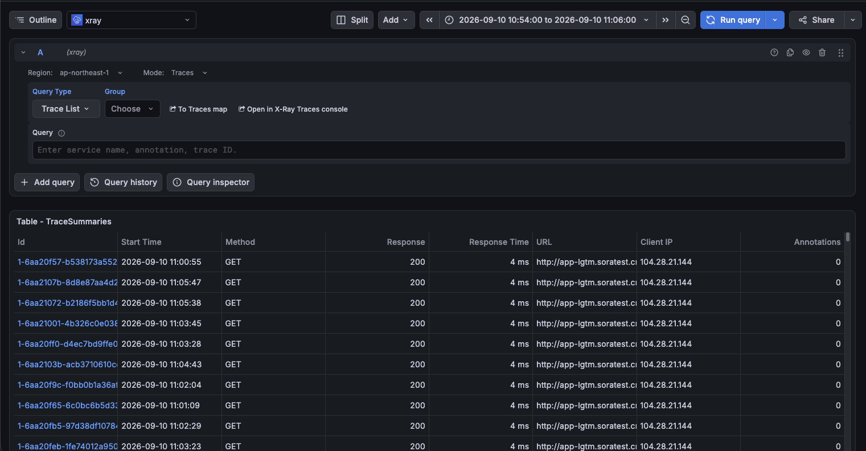Rename query by clicking label A
Screen dimensions: 866x451
(x=40, y=52)
